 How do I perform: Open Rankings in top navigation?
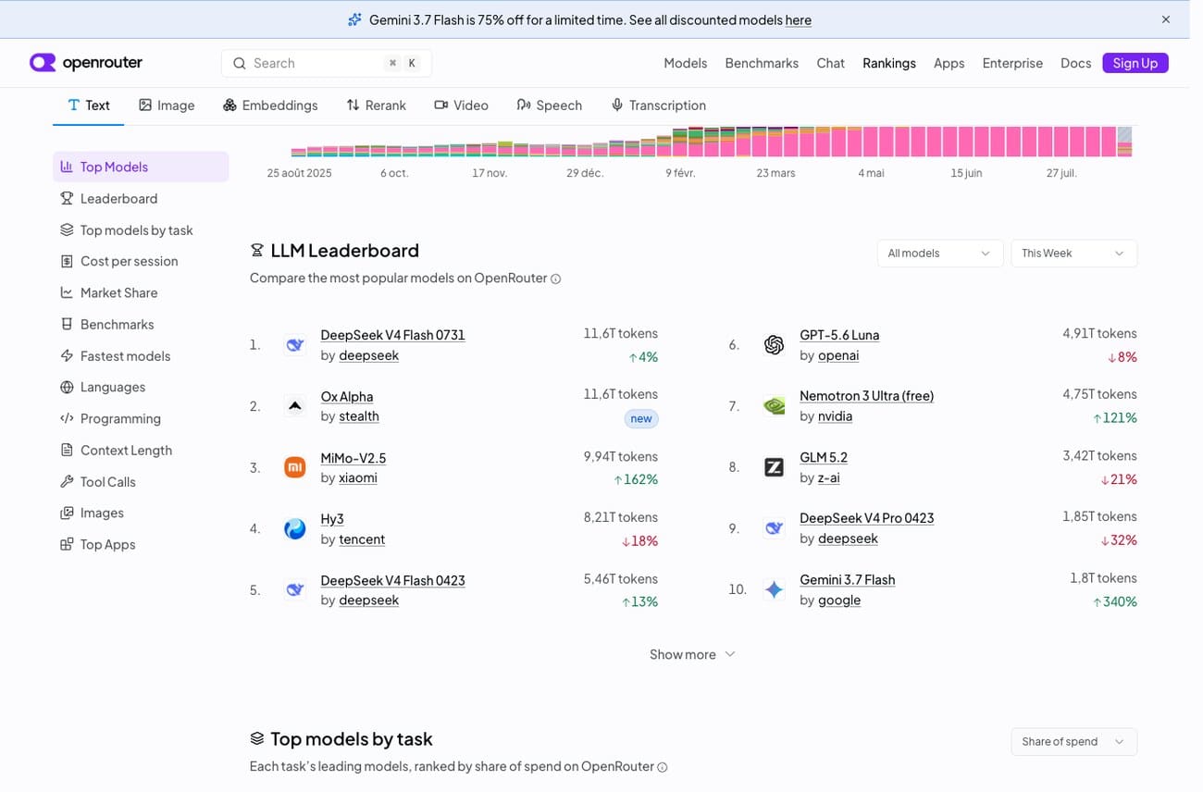[889, 63]
